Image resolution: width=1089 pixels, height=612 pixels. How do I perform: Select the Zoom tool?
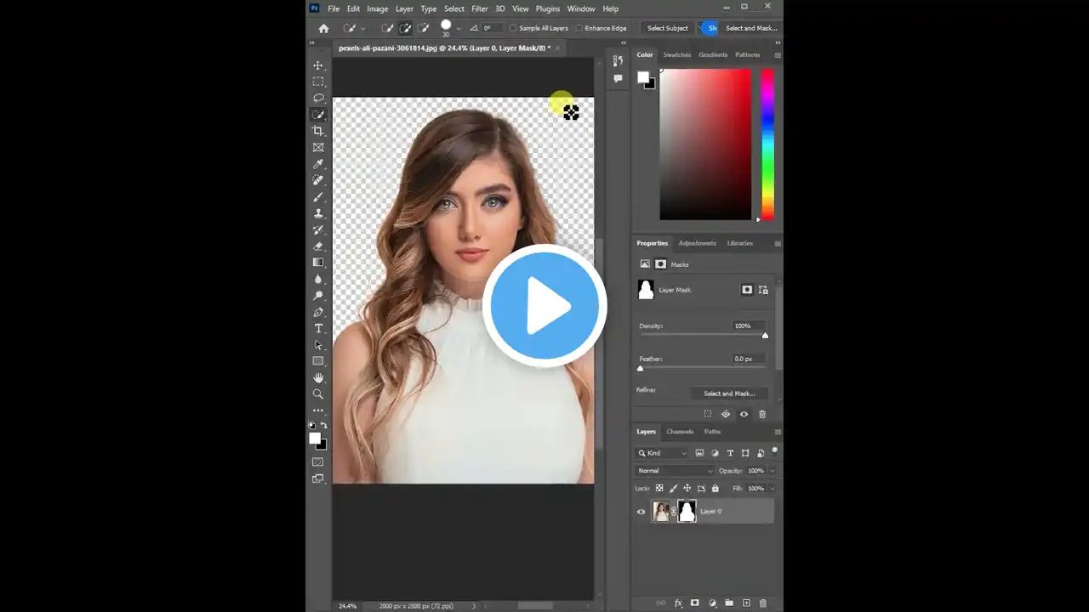pyautogui.click(x=318, y=394)
